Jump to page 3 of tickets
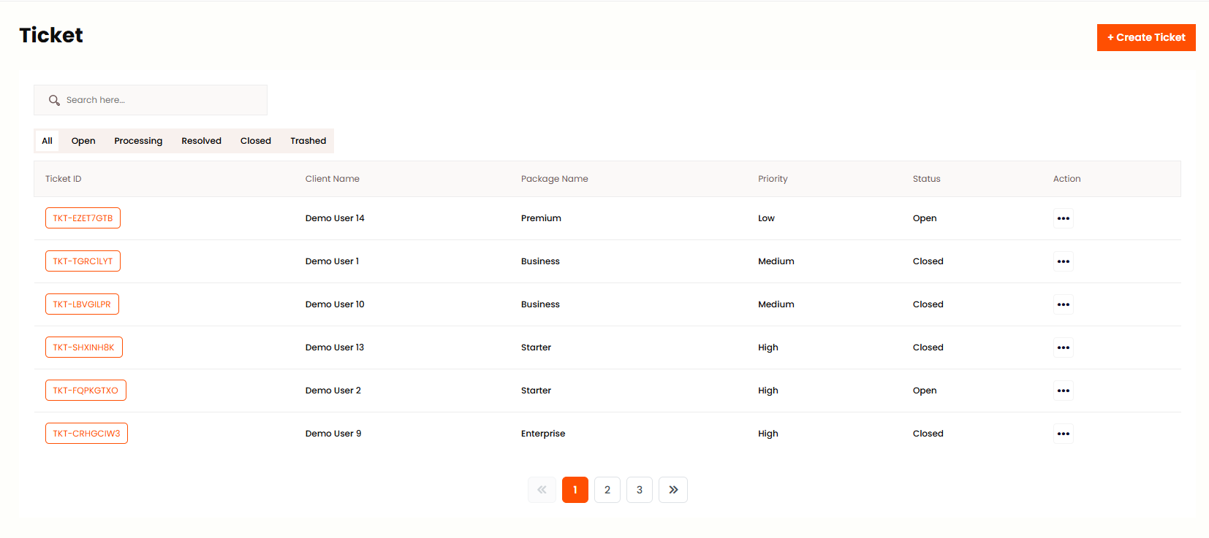 (x=639, y=490)
